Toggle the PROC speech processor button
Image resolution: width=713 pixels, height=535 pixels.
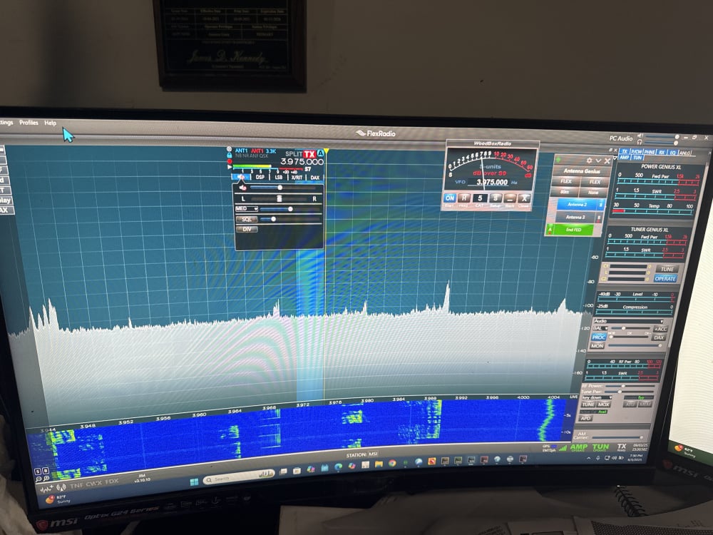pyautogui.click(x=599, y=337)
